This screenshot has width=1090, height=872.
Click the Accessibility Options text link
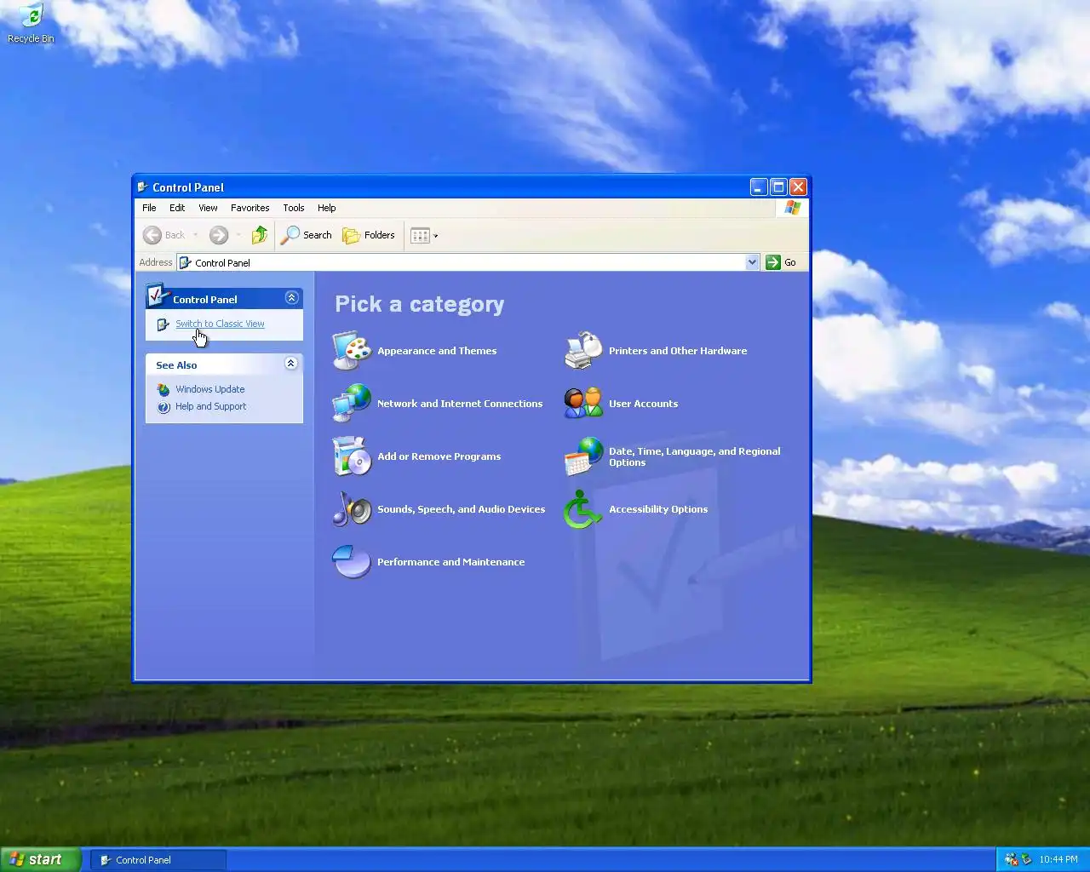[658, 509]
